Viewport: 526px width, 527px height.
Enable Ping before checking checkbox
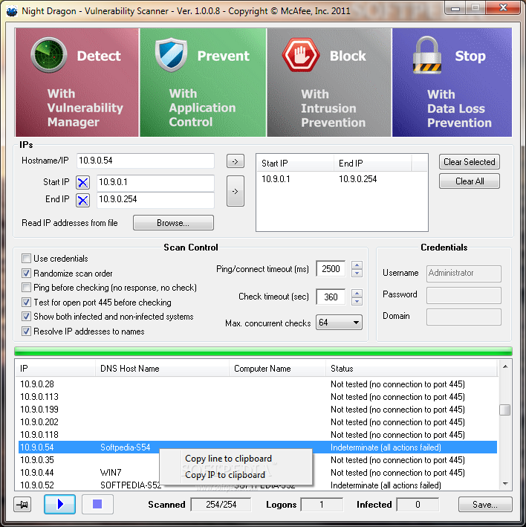click(26, 288)
